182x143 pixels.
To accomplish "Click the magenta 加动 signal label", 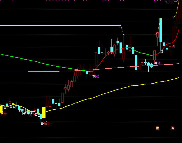I will [96, 76].
